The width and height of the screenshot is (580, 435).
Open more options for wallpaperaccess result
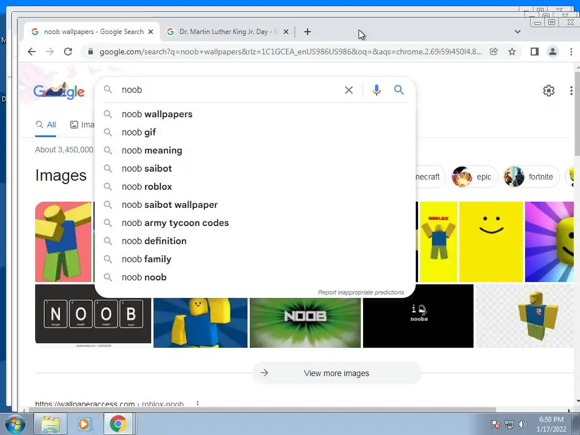click(x=198, y=403)
